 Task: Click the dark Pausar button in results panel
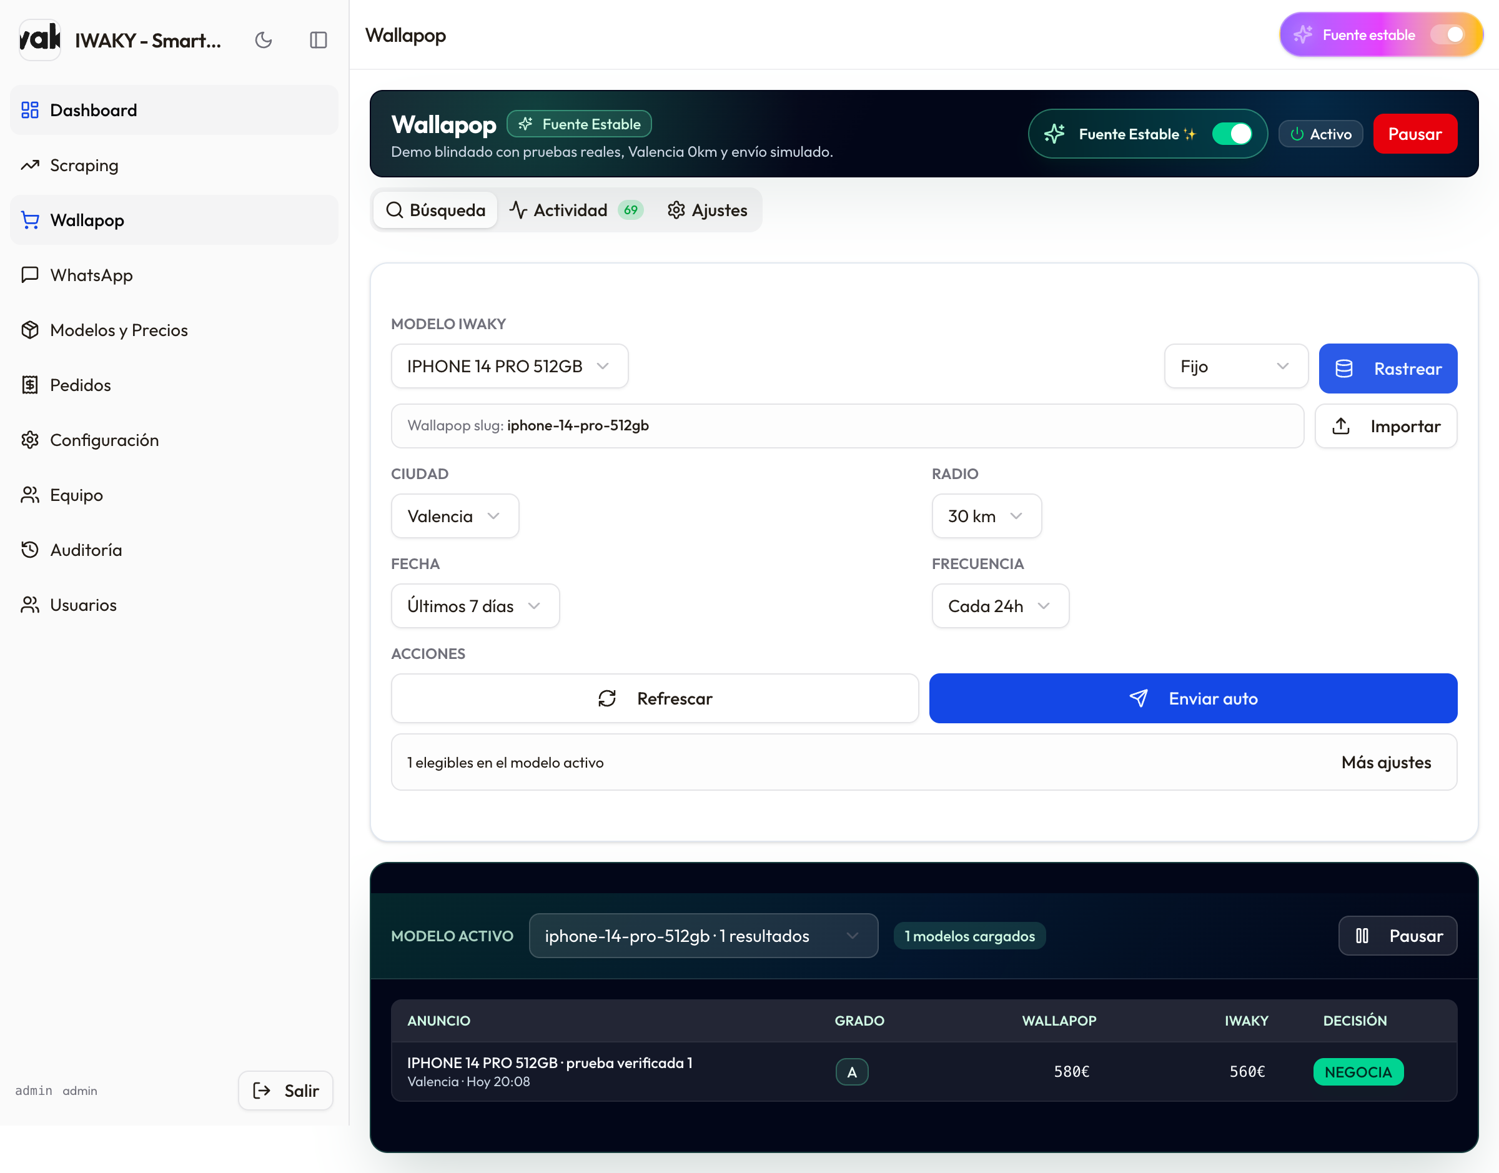1397,936
